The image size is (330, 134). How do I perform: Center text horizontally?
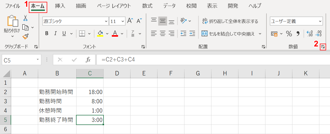163,33
